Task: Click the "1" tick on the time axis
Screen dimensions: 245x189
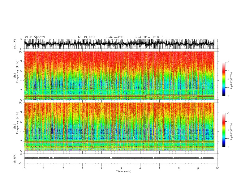Action: [x=44, y=168]
